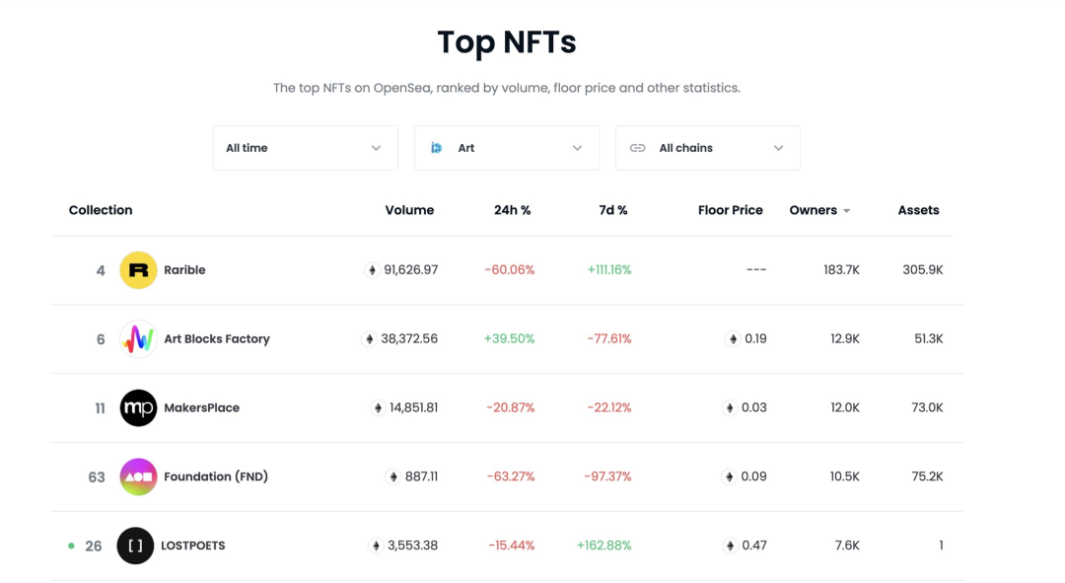
Task: Open the LOSTPOETS collection name
Action: (194, 546)
